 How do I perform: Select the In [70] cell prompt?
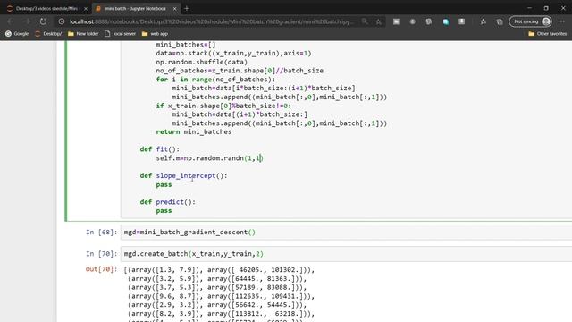point(101,254)
